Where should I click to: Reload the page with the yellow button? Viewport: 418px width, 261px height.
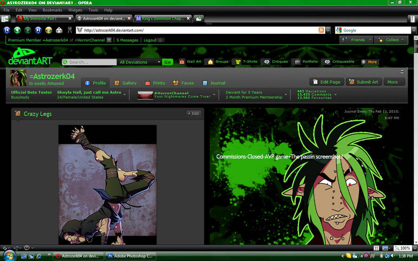48,30
